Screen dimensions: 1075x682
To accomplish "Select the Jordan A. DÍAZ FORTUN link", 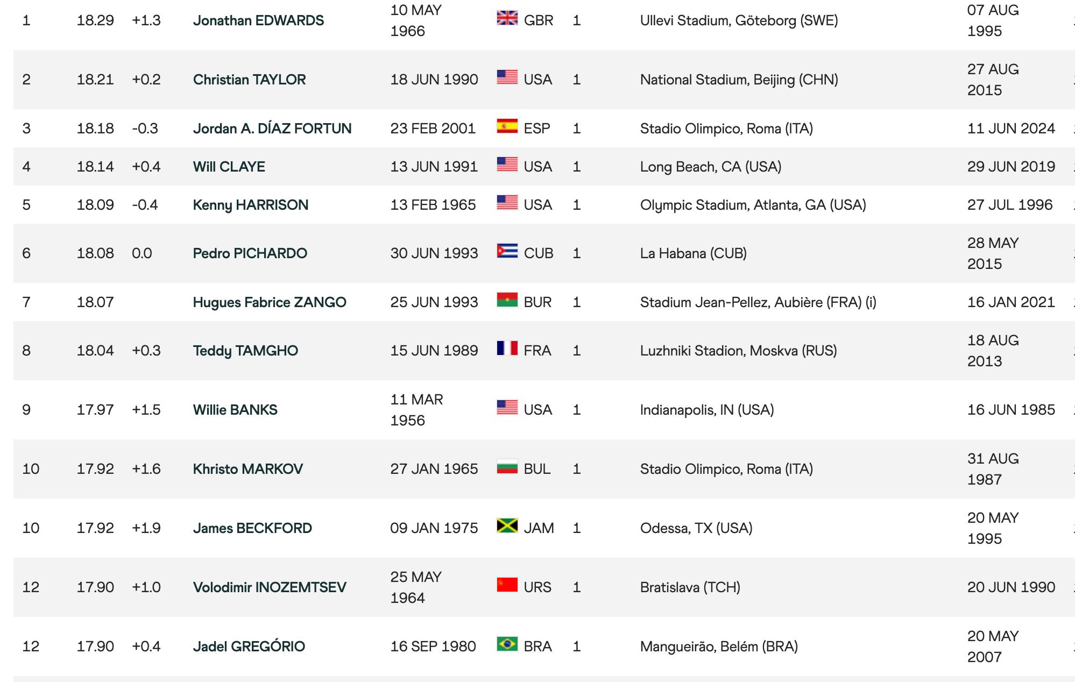I will 272,129.
